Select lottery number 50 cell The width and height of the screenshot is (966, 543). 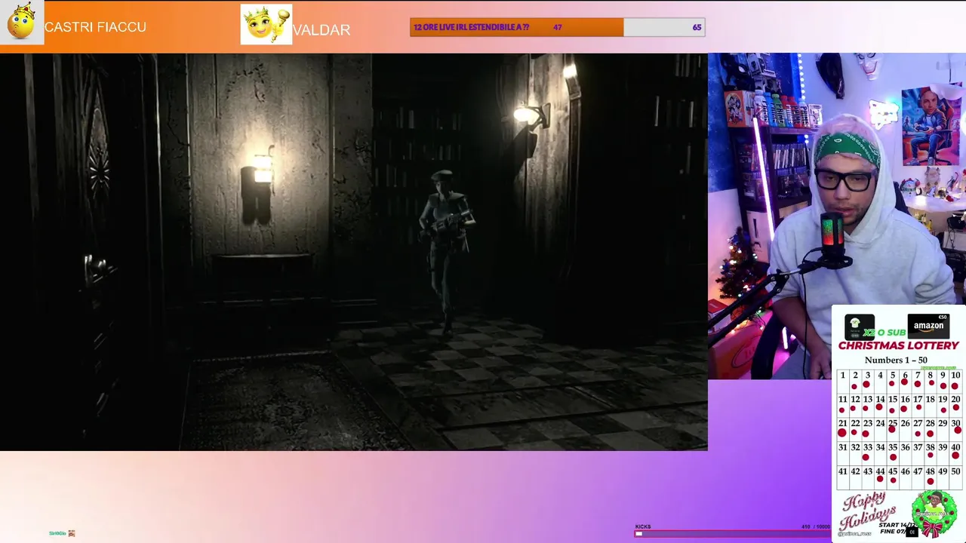(x=955, y=477)
